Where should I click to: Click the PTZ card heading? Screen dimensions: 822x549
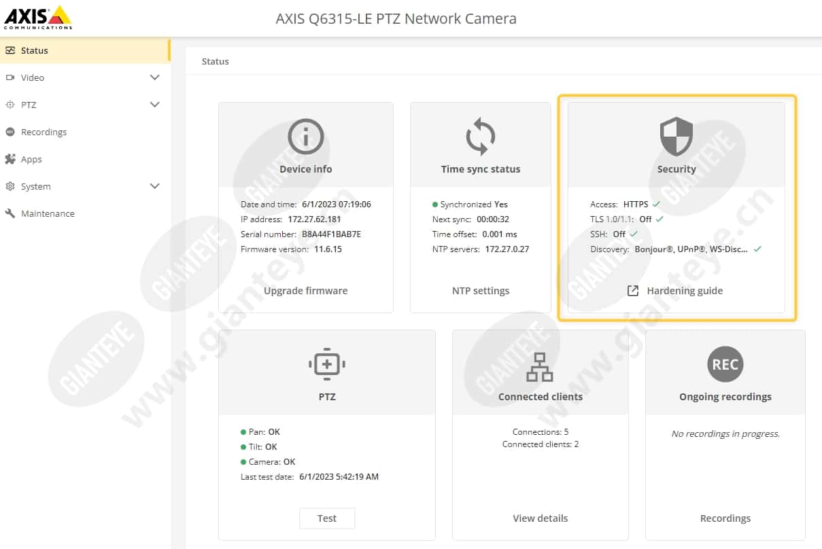coord(327,397)
